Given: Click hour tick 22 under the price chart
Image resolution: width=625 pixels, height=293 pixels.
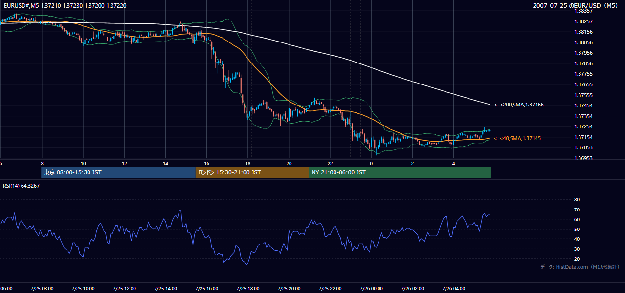Looking at the screenshot, I should point(330,163).
